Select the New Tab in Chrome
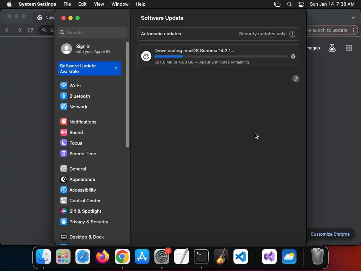Image resolution: width=361 pixels, height=271 pixels. tap(45, 18)
